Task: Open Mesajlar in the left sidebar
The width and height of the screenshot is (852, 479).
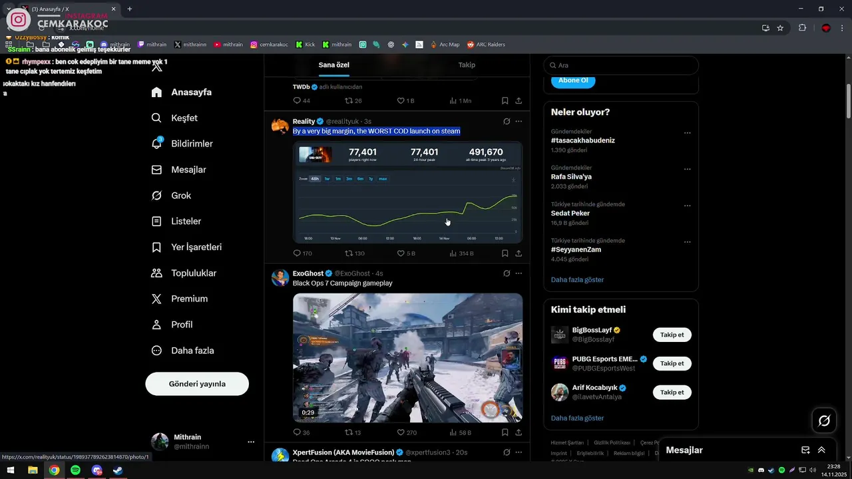Action: tap(178, 170)
